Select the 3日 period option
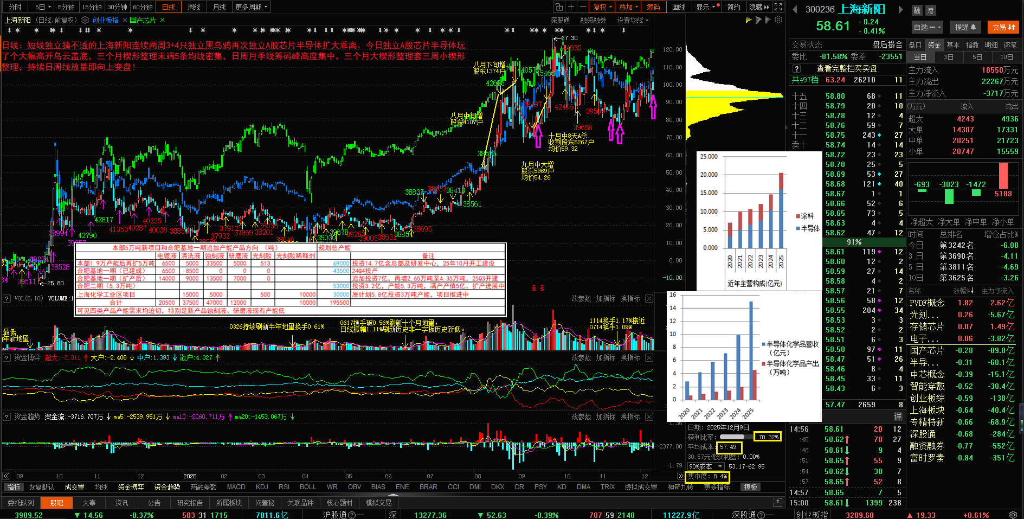1024x519 pixels. pyautogui.click(x=948, y=57)
